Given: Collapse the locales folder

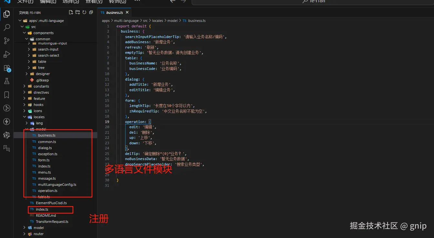Looking at the screenshot, I should coord(24,117).
